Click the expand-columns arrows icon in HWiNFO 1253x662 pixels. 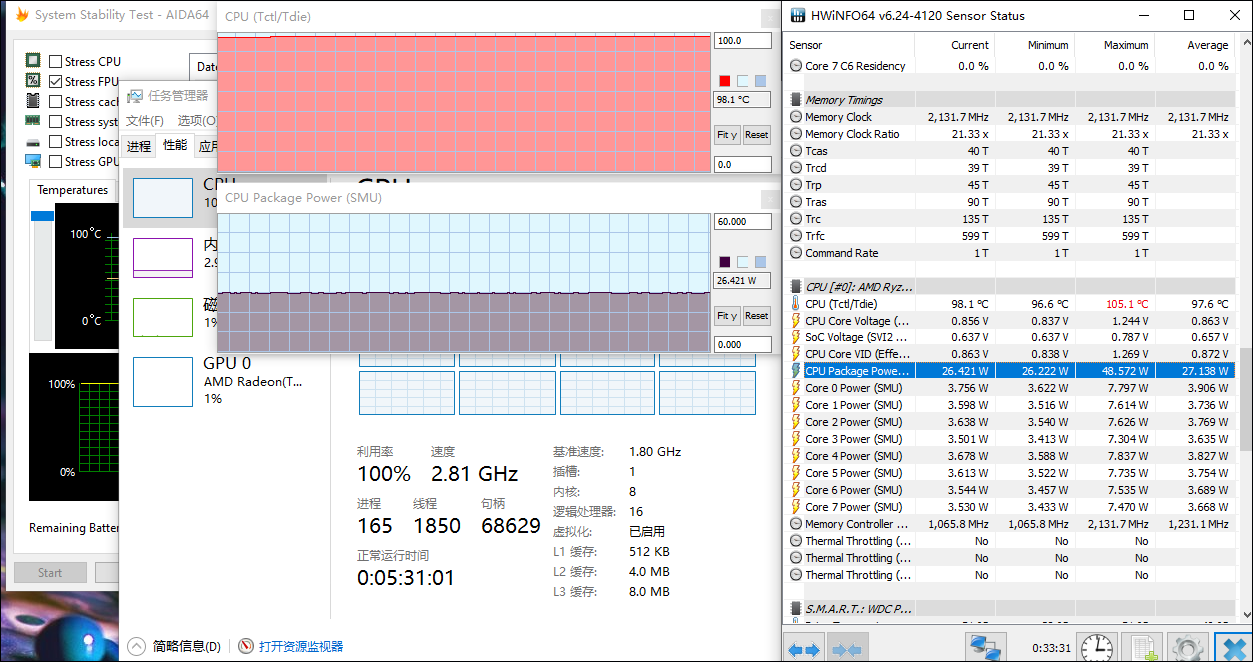[804, 648]
